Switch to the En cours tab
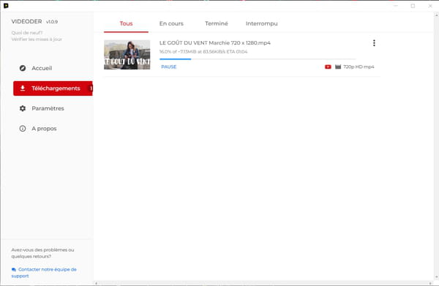 (171, 23)
